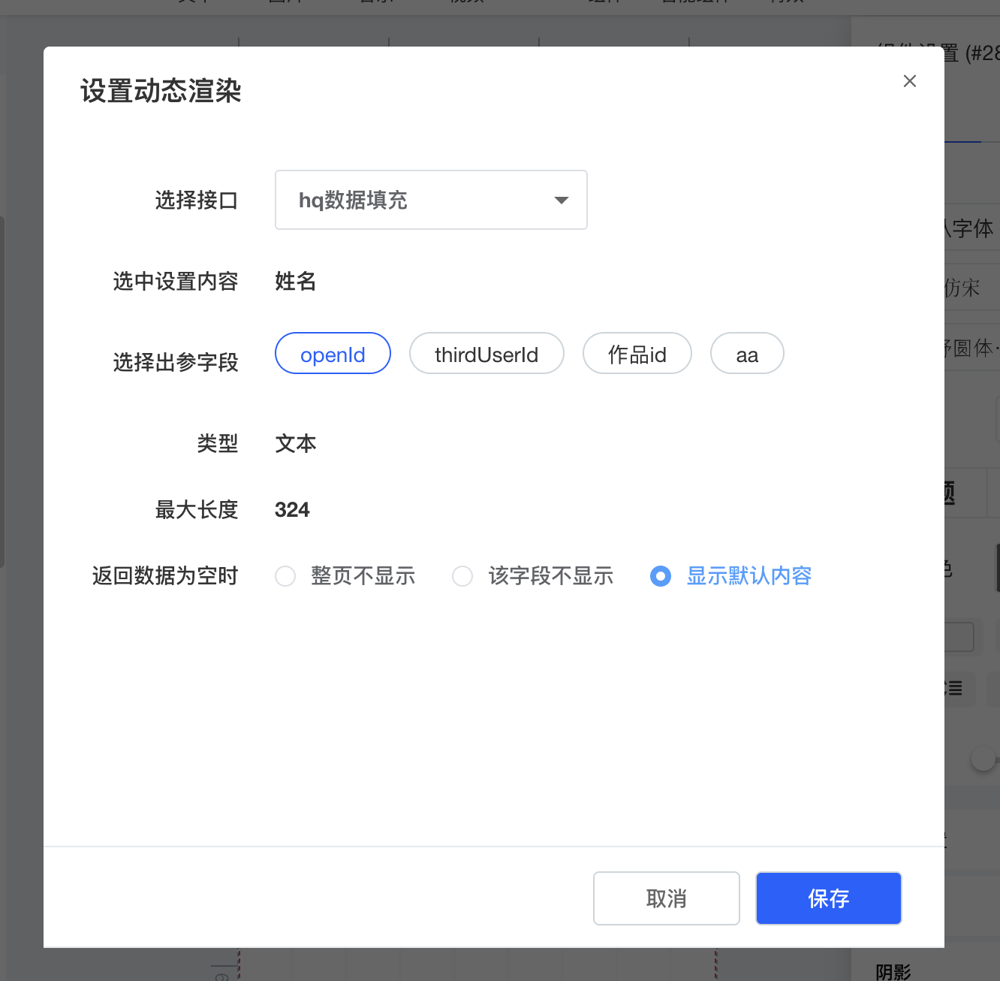Click the slider knob in the right panel
The height and width of the screenshot is (981, 1000).
[983, 759]
